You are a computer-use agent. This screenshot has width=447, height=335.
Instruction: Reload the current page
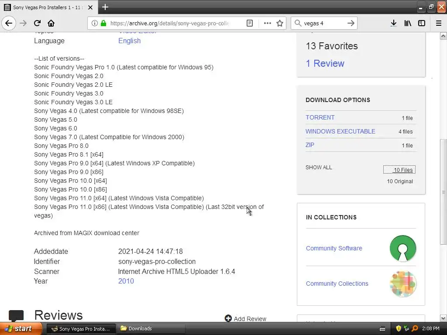(x=37, y=23)
